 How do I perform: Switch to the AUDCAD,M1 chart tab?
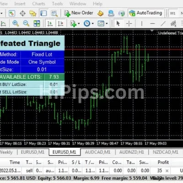97,152
